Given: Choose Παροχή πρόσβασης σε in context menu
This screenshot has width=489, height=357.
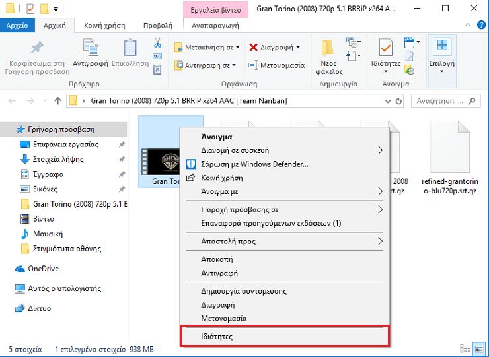Looking at the screenshot, I should pos(284,210).
